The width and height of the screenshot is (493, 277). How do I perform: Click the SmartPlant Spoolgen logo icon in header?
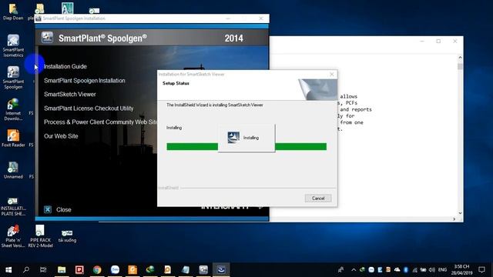coord(48,38)
